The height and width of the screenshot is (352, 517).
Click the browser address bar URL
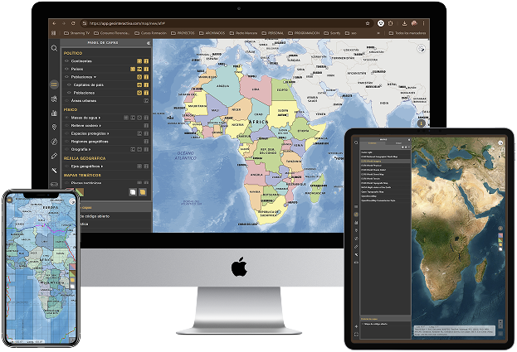point(127,23)
